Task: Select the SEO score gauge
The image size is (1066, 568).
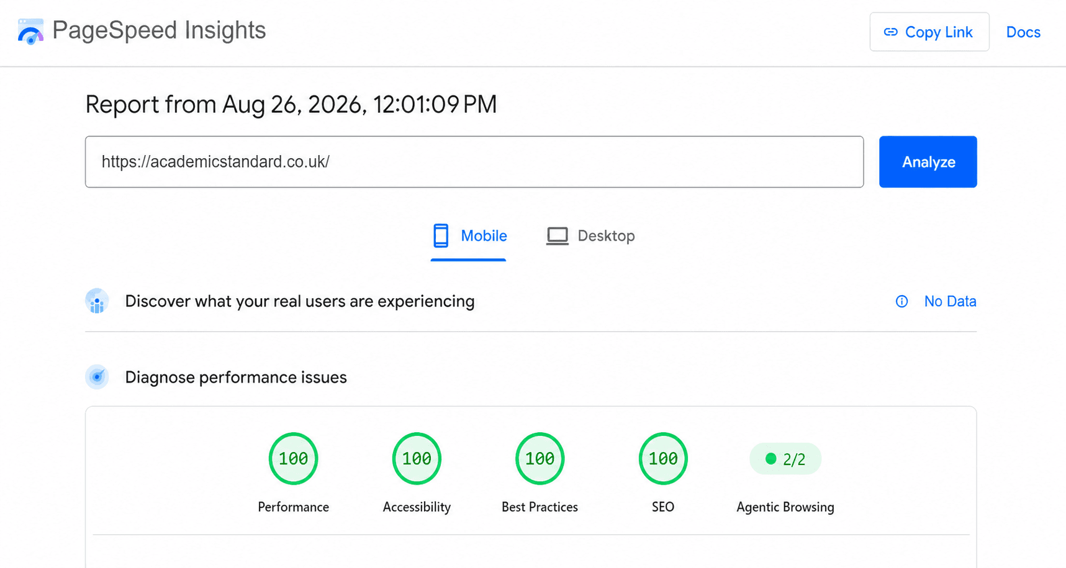Action: click(x=663, y=459)
